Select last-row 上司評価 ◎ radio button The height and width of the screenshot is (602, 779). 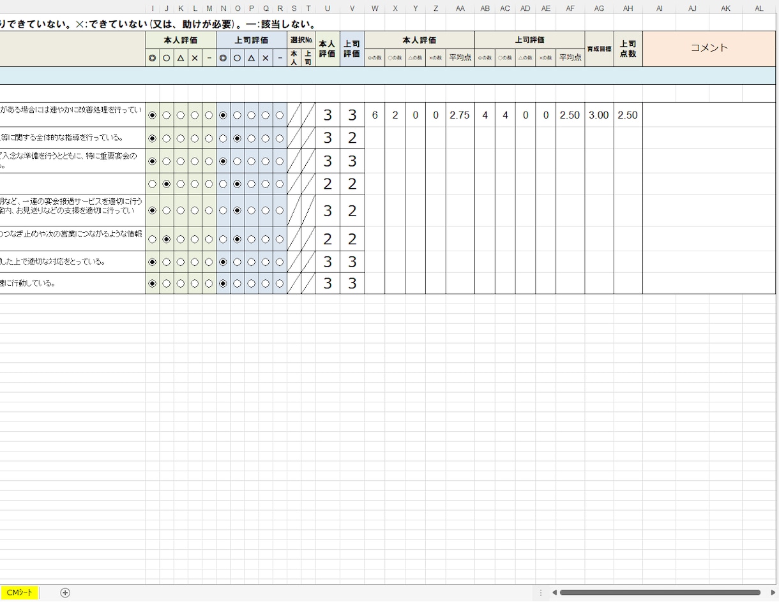(223, 284)
